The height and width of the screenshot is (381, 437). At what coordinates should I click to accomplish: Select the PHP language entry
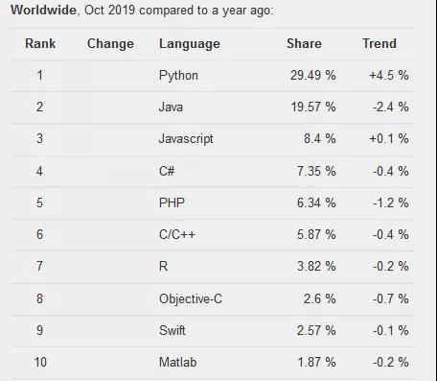172,202
